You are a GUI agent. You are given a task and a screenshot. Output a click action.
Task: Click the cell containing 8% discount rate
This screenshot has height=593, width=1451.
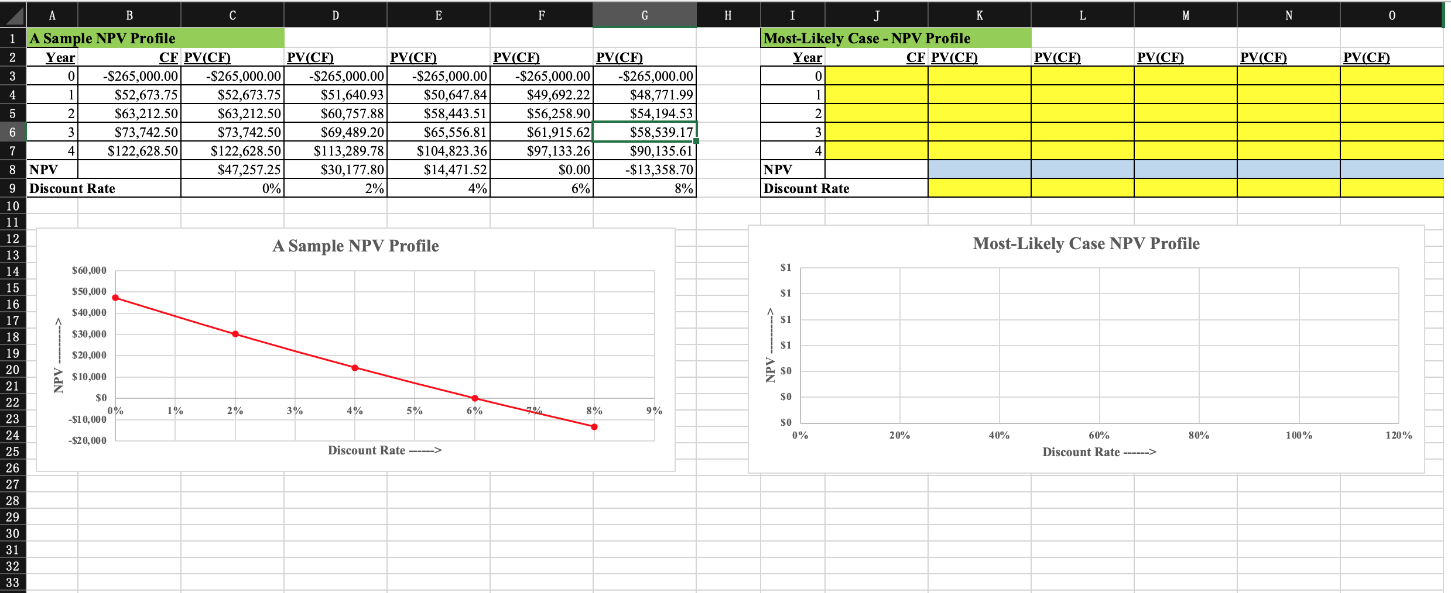[644, 188]
